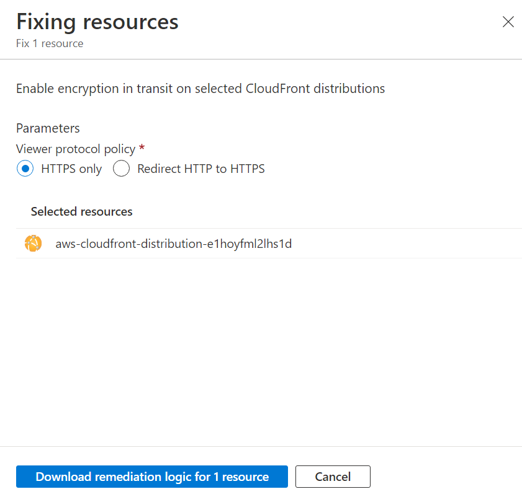Select the HTTPS only radio button
The height and width of the screenshot is (502, 522).
(25, 169)
